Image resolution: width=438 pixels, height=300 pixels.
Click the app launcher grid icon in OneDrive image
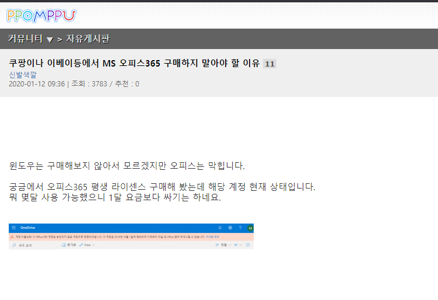13,228
